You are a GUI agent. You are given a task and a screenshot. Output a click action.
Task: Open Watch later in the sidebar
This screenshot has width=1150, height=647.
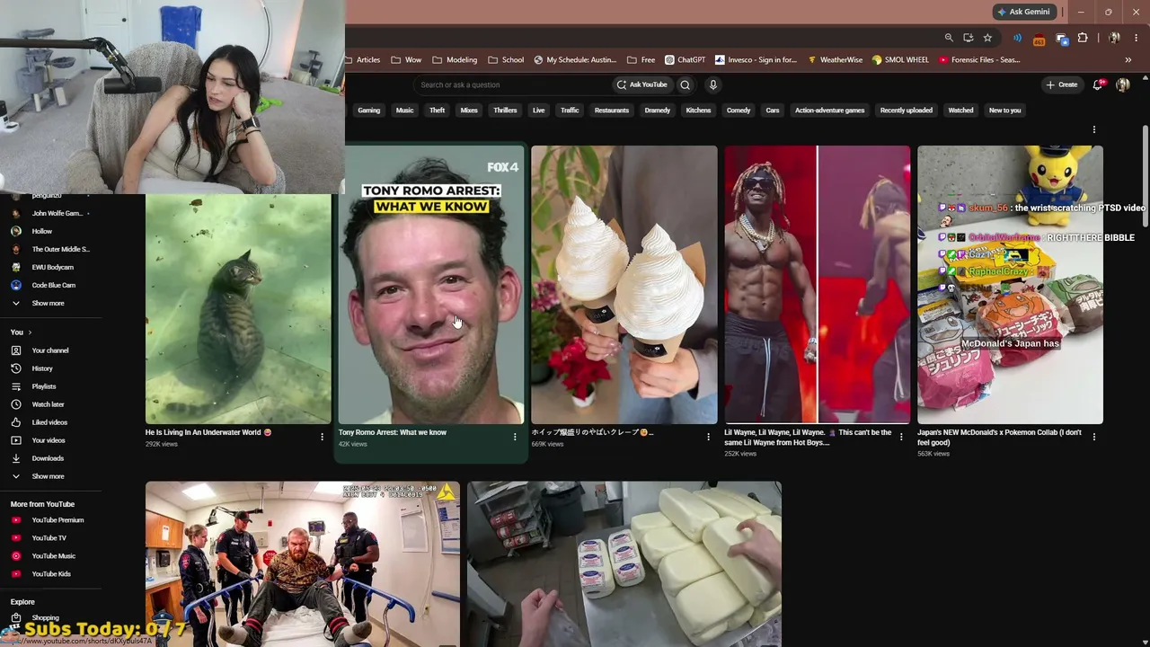(48, 404)
